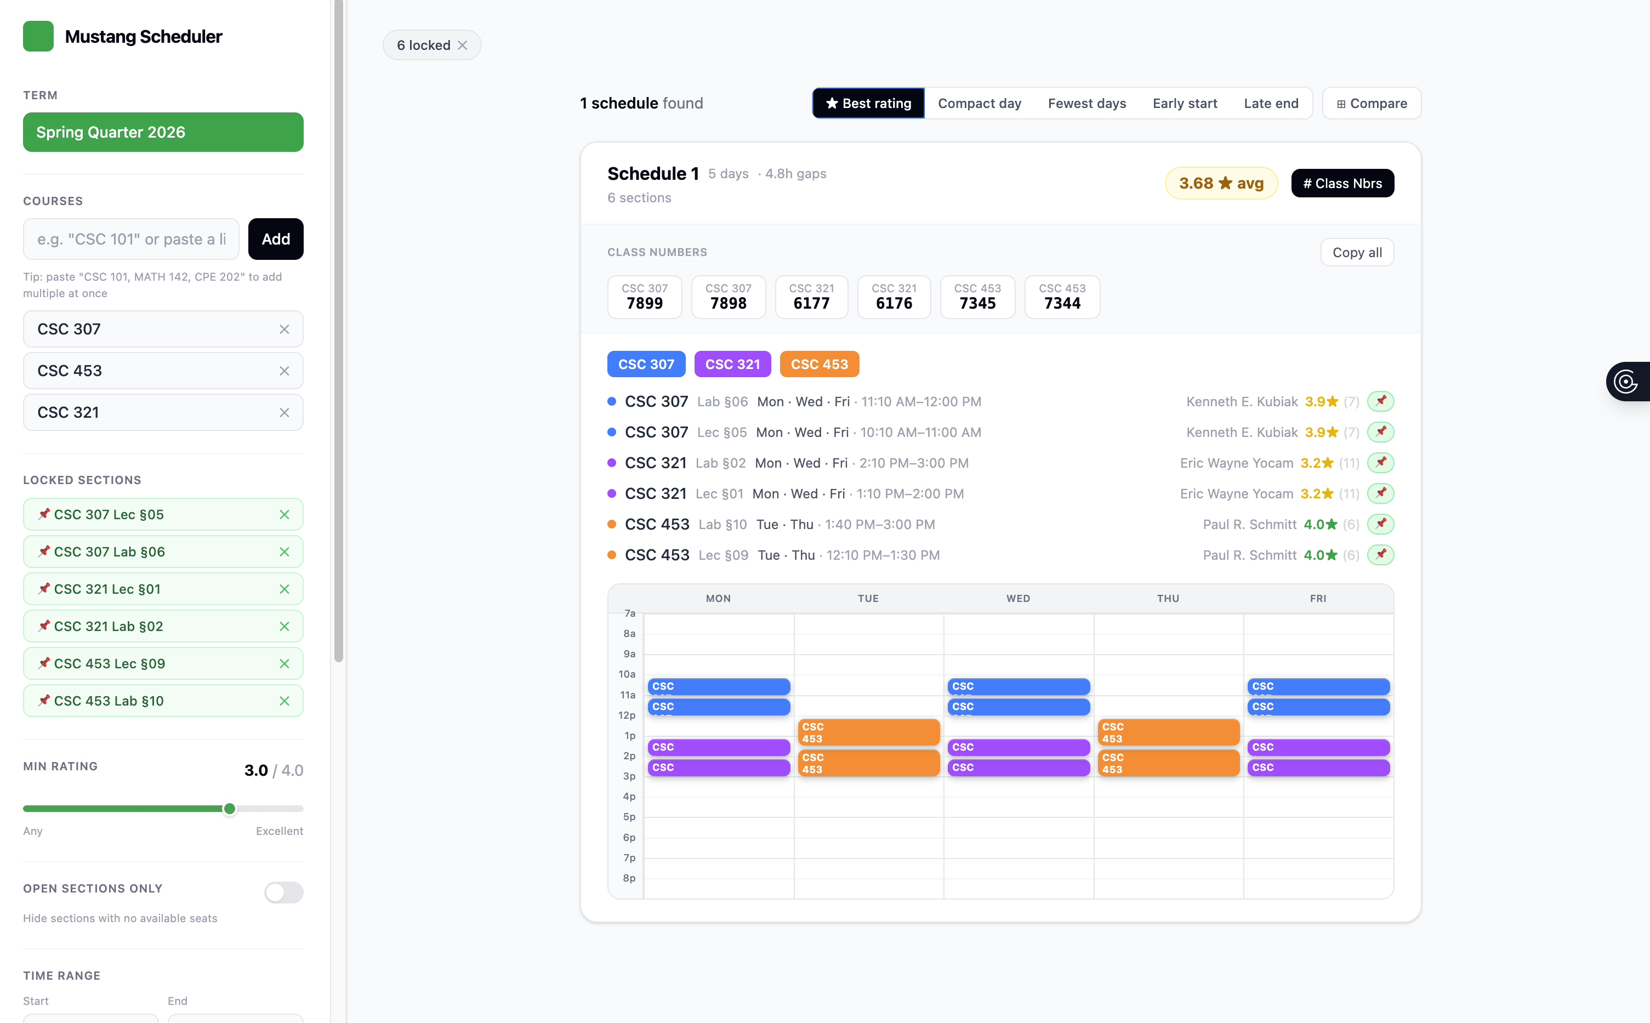Image resolution: width=1650 pixels, height=1023 pixels.
Task: Open Spring Quarter 2026 term selector
Action: (x=163, y=132)
